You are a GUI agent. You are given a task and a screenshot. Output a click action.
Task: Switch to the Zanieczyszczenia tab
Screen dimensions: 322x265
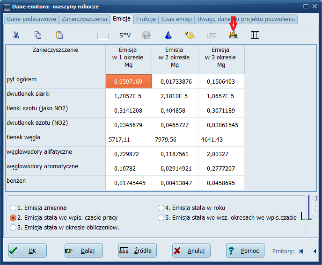[84, 19]
